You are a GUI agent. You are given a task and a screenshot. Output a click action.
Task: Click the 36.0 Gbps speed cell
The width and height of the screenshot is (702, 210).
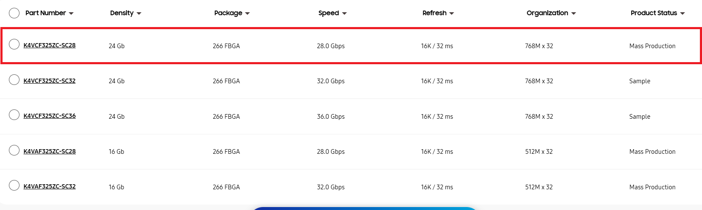[330, 117]
